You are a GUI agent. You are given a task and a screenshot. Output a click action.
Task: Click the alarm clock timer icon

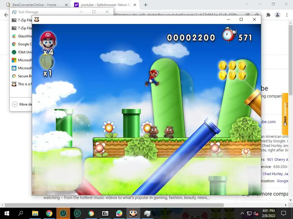pyautogui.click(x=229, y=35)
